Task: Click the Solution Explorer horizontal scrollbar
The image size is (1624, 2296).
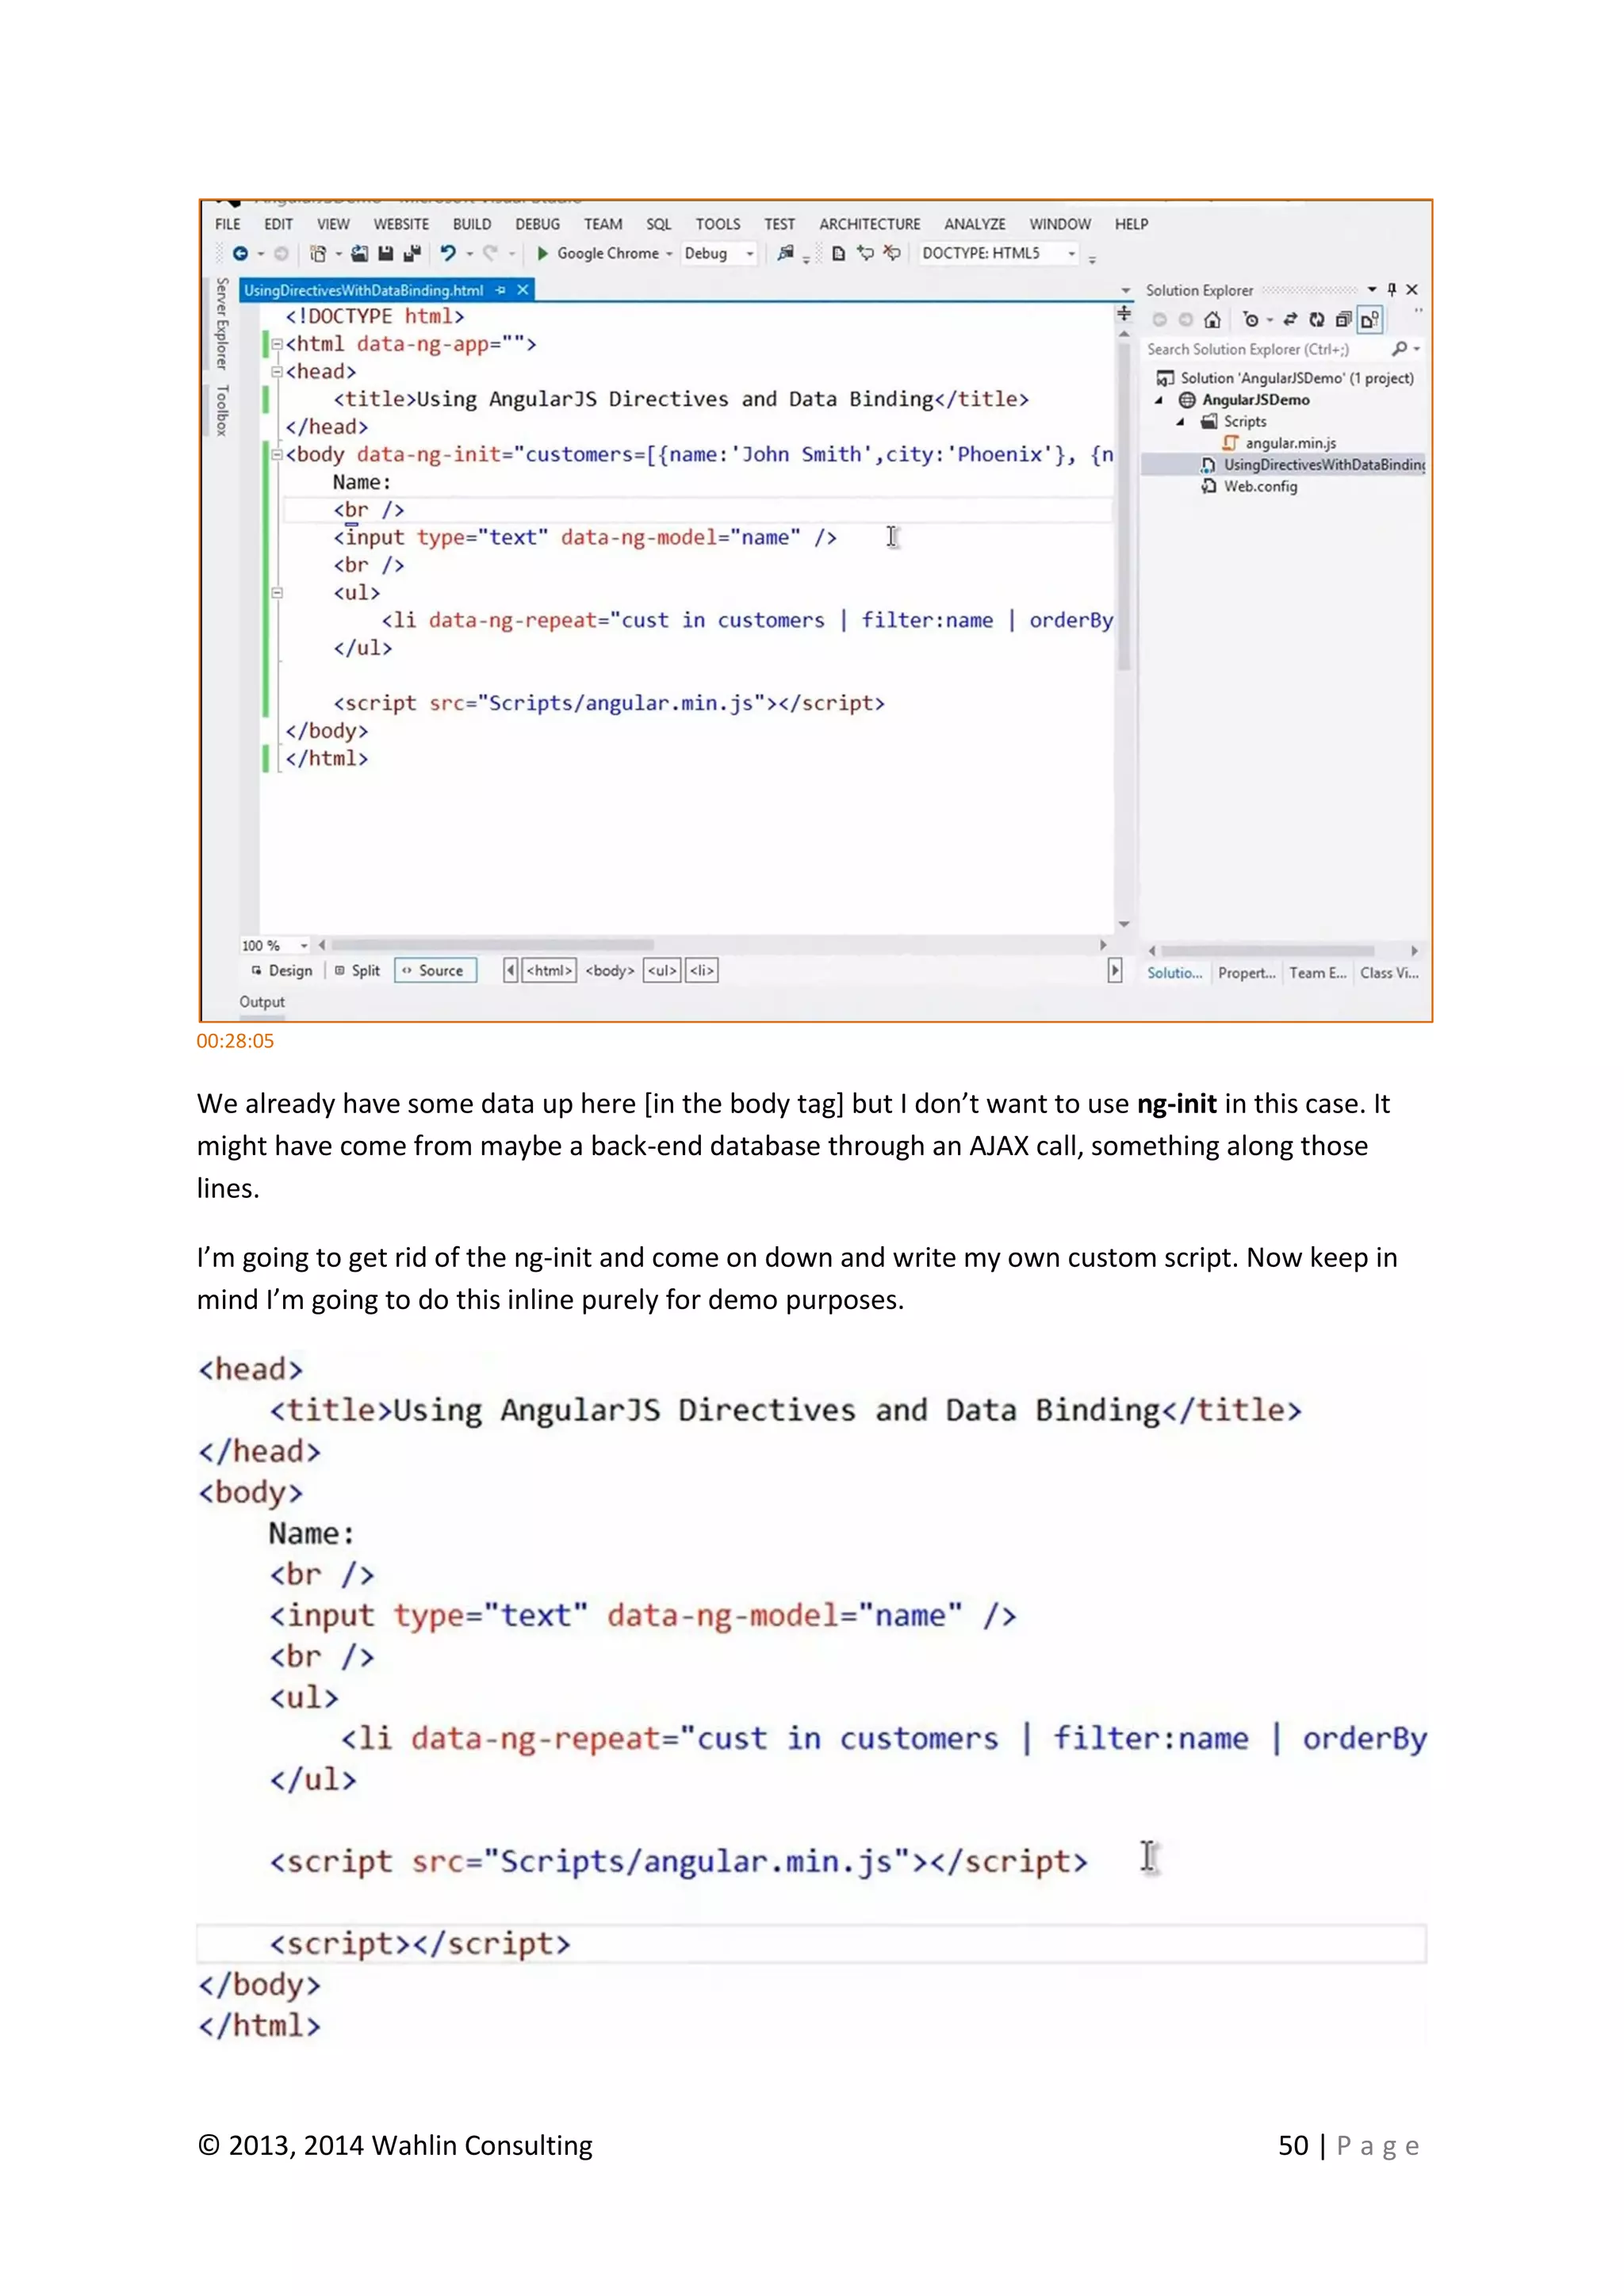Action: [x=1268, y=950]
